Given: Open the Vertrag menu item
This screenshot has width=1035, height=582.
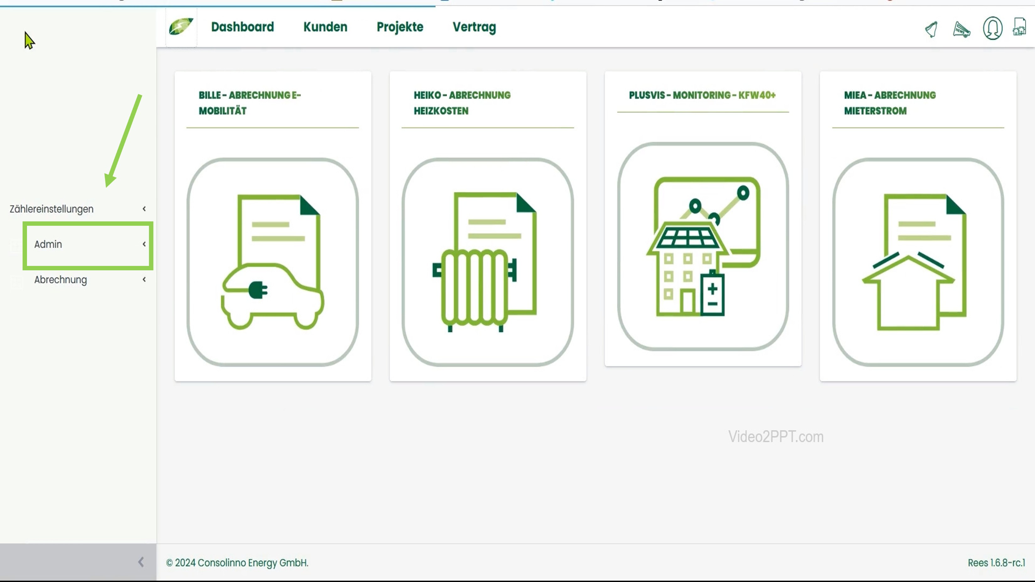Looking at the screenshot, I should pos(474,27).
